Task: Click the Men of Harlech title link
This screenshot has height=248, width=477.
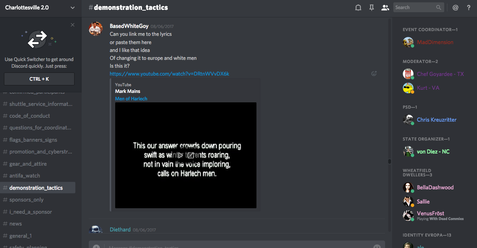Action: 131,99
